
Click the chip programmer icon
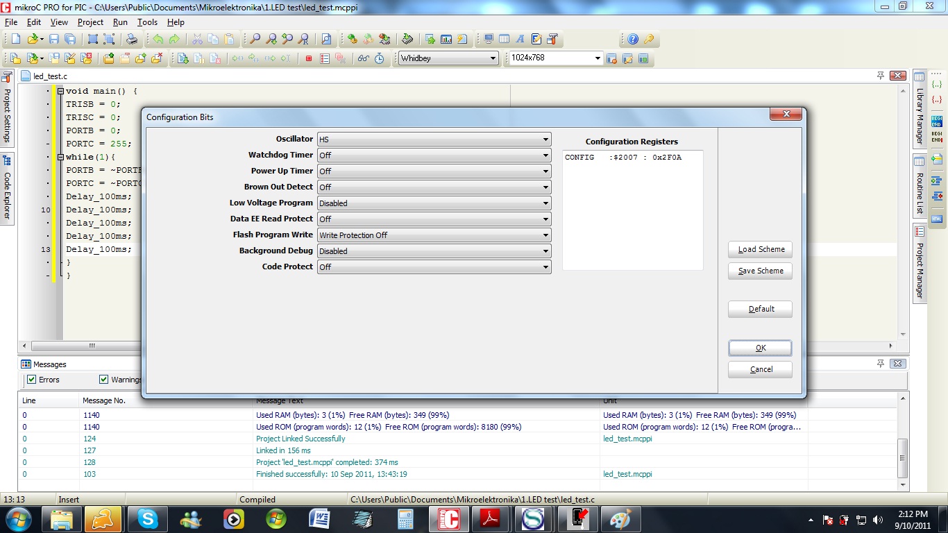click(x=407, y=40)
